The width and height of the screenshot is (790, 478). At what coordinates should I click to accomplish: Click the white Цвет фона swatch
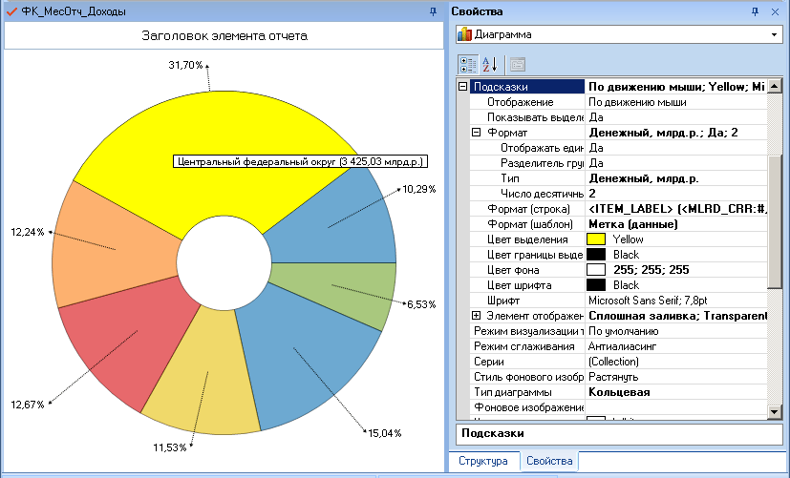pos(596,270)
